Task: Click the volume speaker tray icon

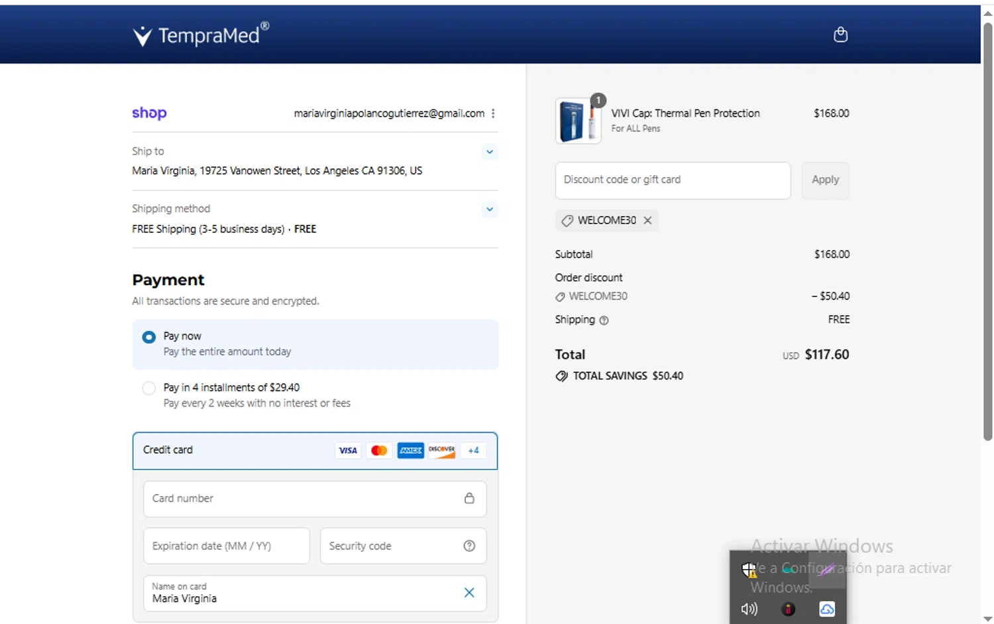Action: tap(749, 609)
